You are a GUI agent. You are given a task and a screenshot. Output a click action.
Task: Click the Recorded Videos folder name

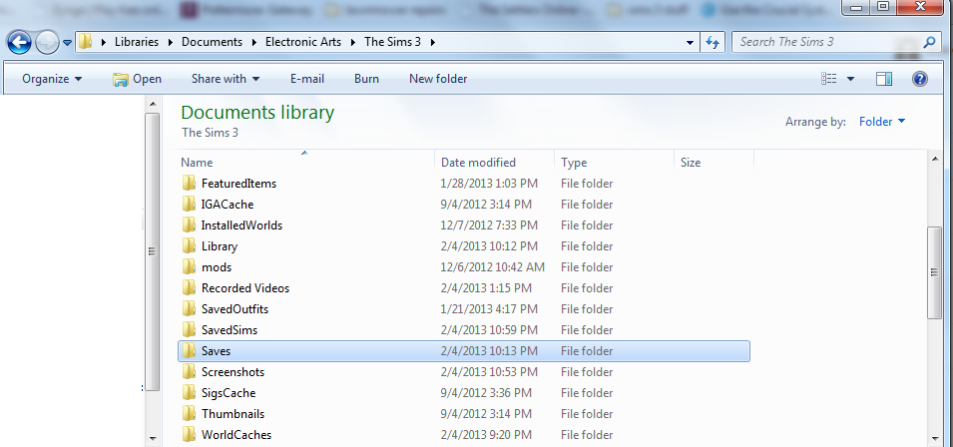point(245,288)
